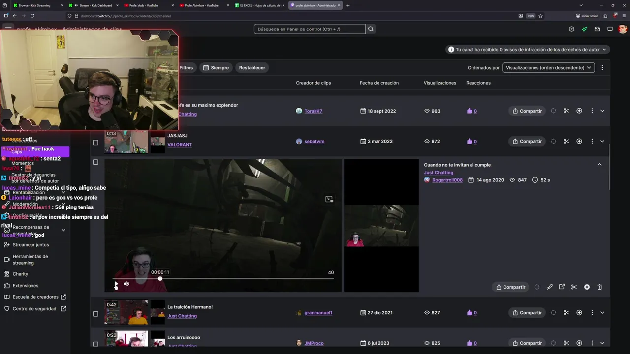
Task: Collapse the expanded Cuando no te invitan clip
Action: point(599,165)
